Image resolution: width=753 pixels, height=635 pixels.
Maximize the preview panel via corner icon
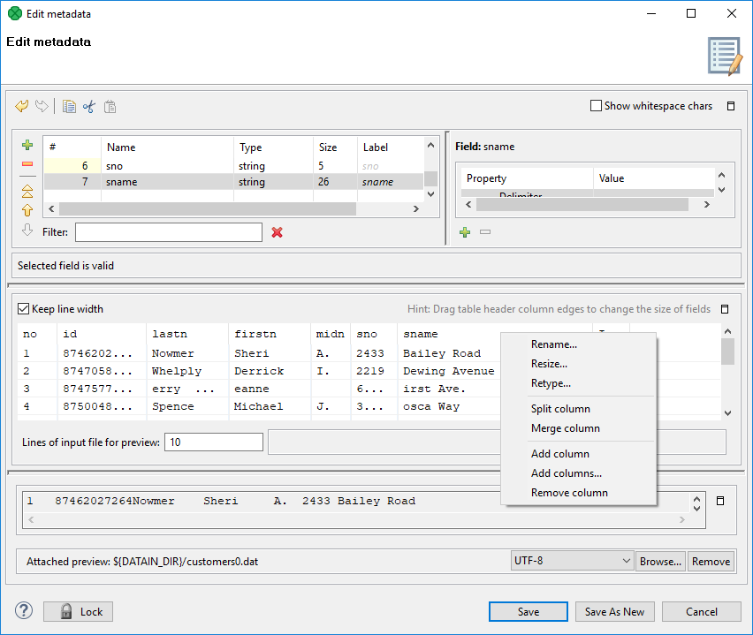click(725, 309)
